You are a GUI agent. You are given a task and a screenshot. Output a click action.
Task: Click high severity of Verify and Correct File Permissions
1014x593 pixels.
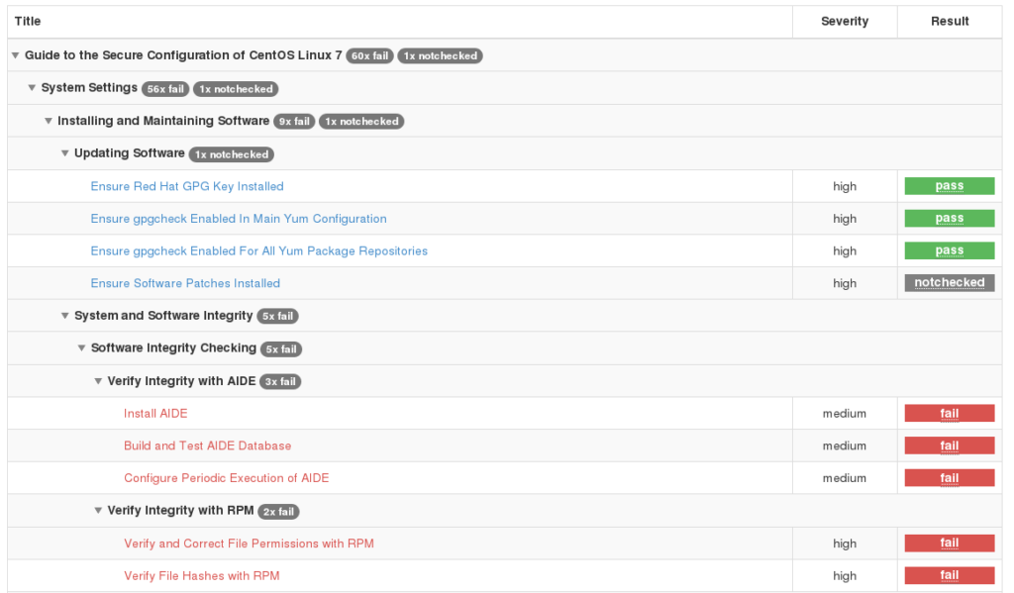coord(845,544)
